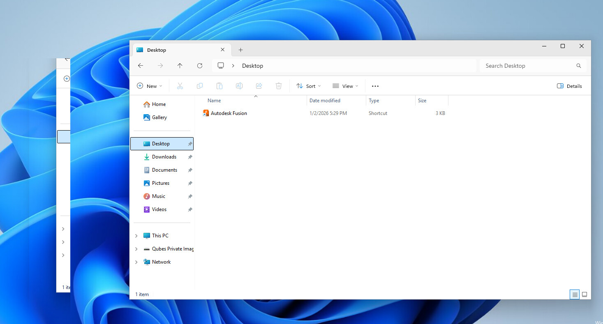Screen dimensions: 603x324
Task: Unpin Downloads using its pin icon
Action: point(190,157)
